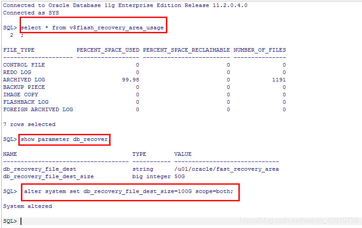Click the 'FOREIGN ARCHIVED LOG' row label
362x228 pixels.
pos(38,109)
